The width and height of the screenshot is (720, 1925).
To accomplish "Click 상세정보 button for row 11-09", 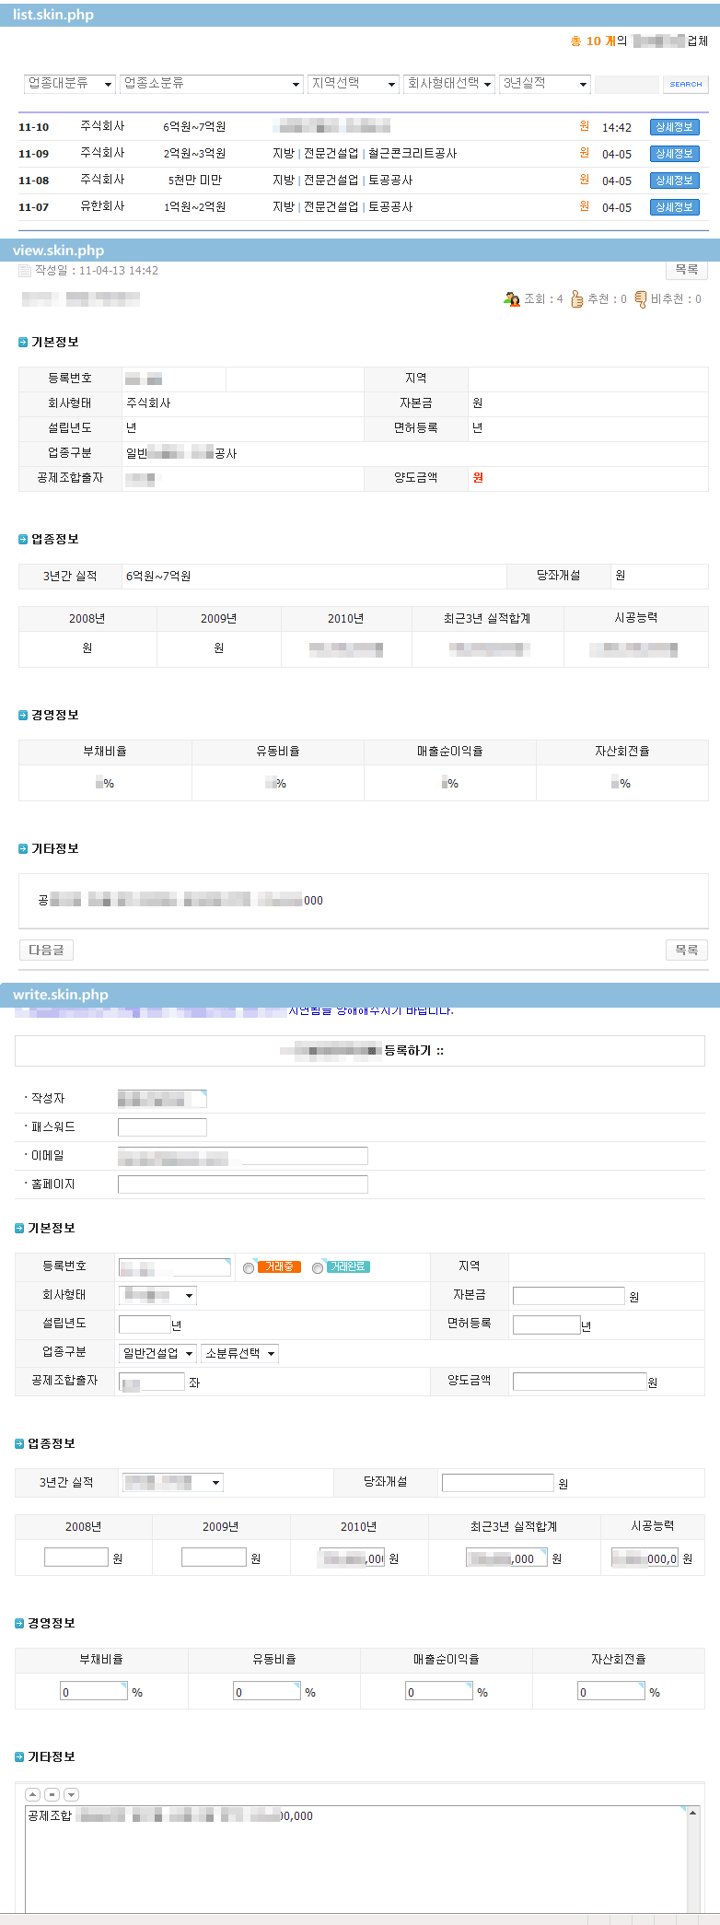I will click(674, 154).
